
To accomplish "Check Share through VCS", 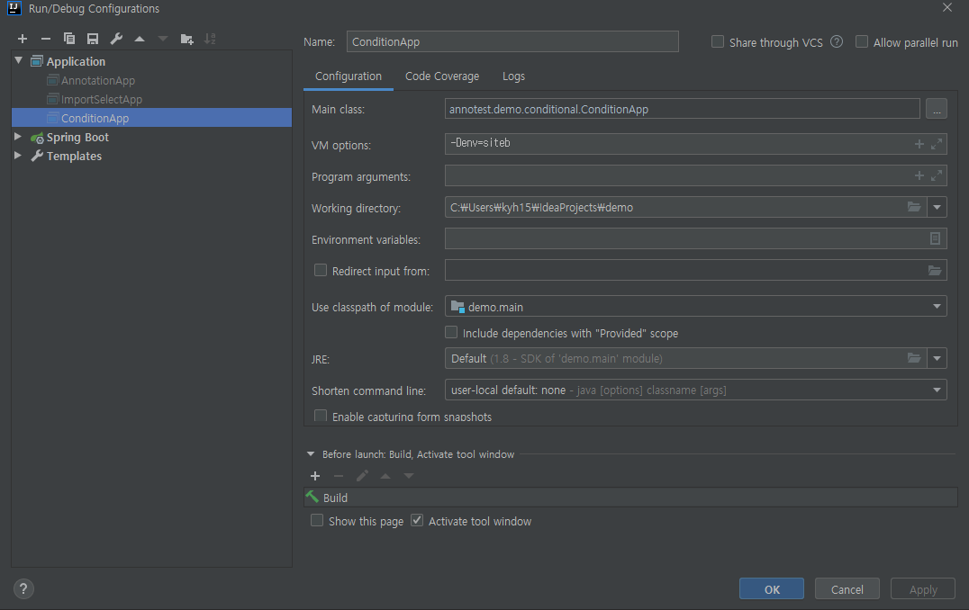I will click(718, 41).
